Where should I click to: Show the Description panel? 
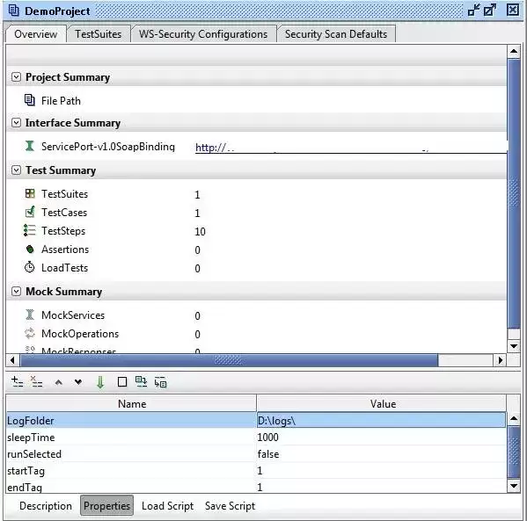click(46, 506)
